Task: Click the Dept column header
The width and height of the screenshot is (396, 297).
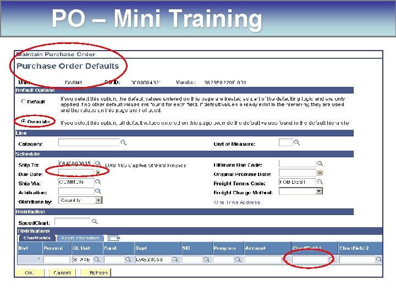Action: tap(158, 248)
